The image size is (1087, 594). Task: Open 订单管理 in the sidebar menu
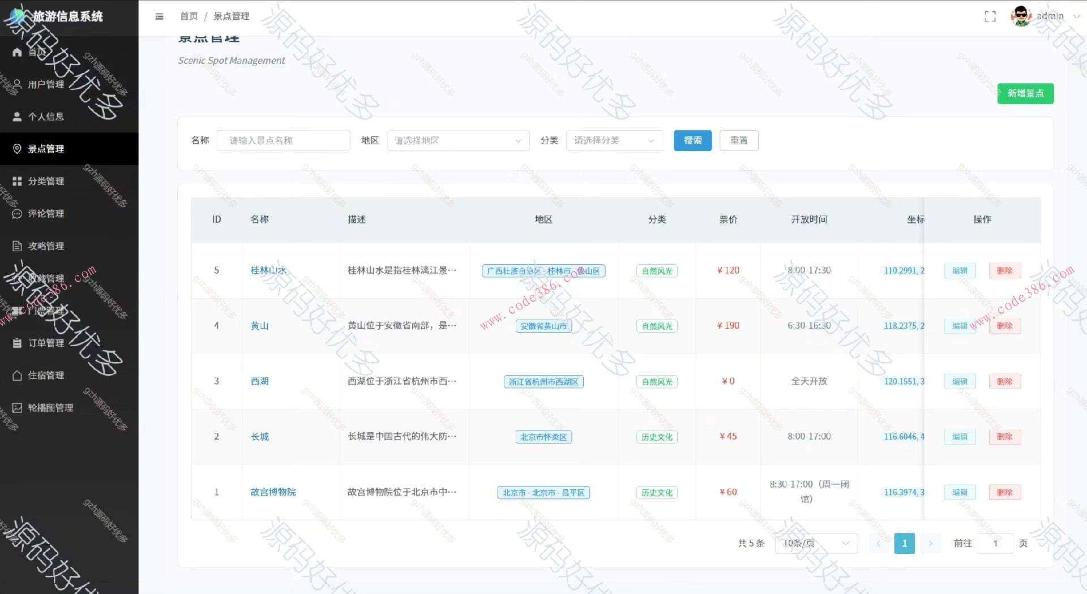[18, 342]
